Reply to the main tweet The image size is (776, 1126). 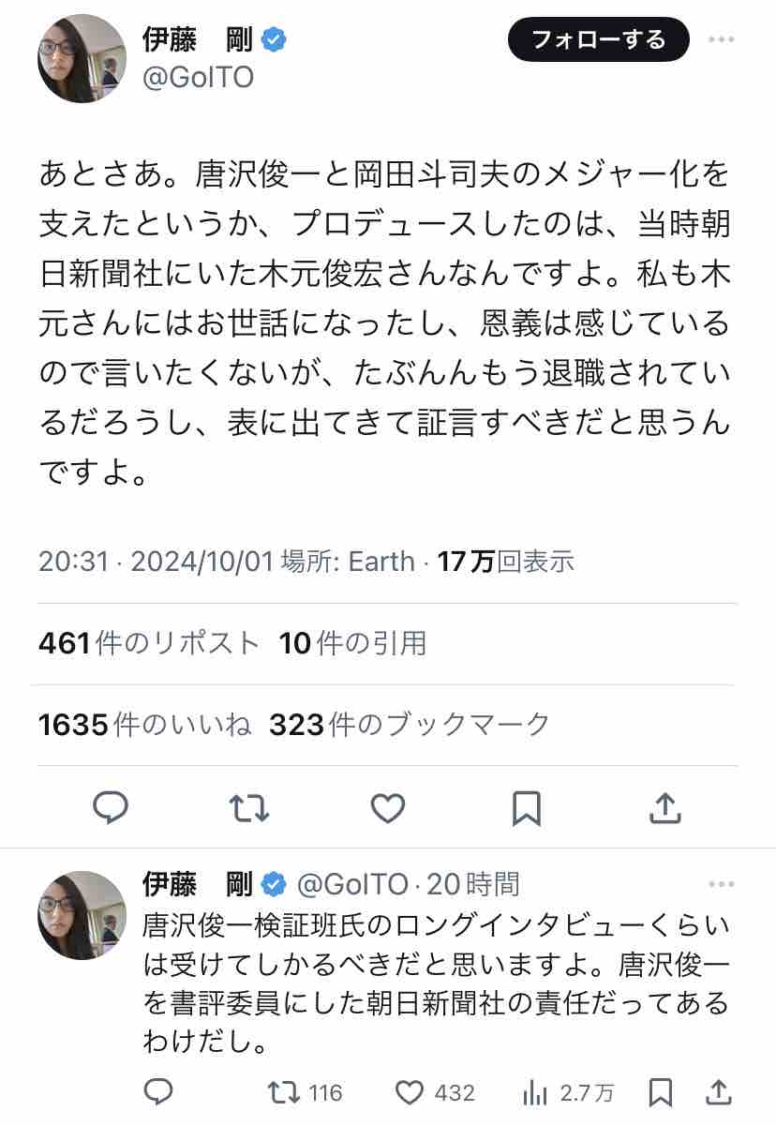(x=111, y=807)
